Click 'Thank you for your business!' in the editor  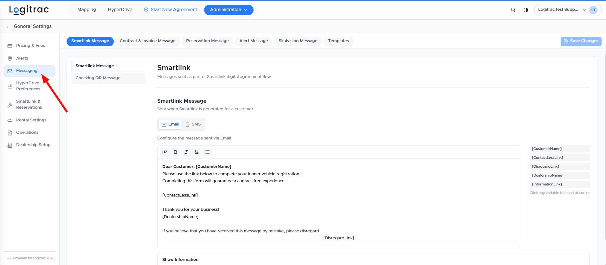point(191,210)
